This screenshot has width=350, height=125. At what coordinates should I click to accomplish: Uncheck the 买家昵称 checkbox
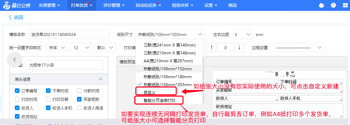[x=79, y=99]
